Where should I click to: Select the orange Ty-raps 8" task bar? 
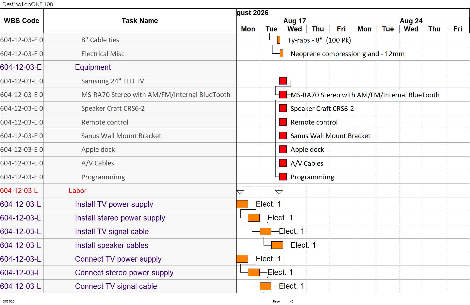point(279,40)
